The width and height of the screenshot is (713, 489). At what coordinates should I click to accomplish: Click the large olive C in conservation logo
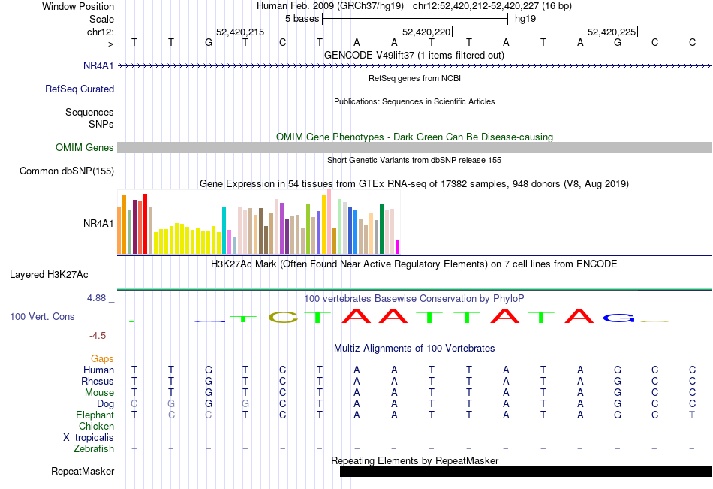tap(283, 317)
